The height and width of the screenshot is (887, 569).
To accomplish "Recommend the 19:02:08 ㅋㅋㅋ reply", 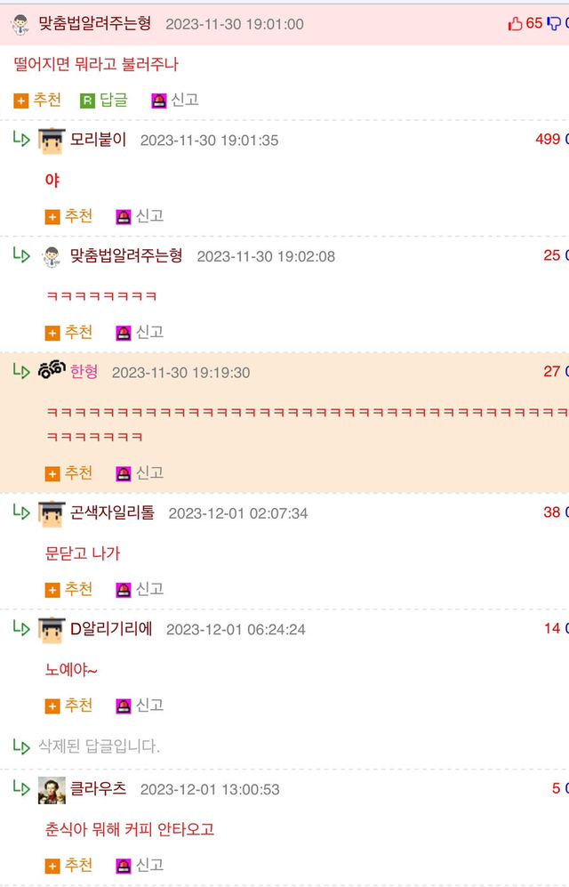I will coord(69,332).
